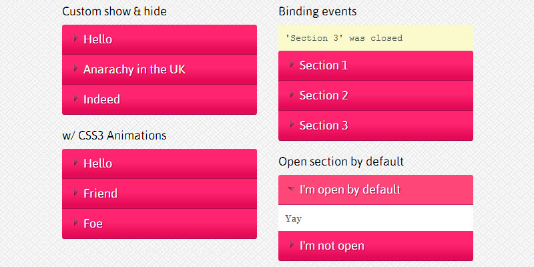Click the arrow icon next to Foe
534x267 pixels.
tap(76, 223)
